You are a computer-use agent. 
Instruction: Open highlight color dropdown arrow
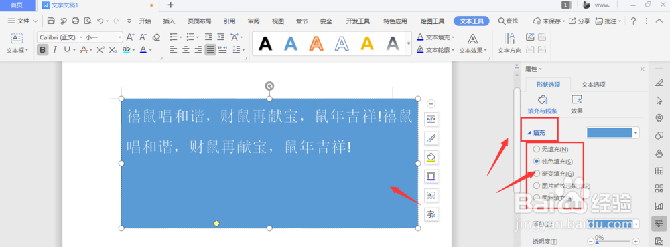point(134,50)
